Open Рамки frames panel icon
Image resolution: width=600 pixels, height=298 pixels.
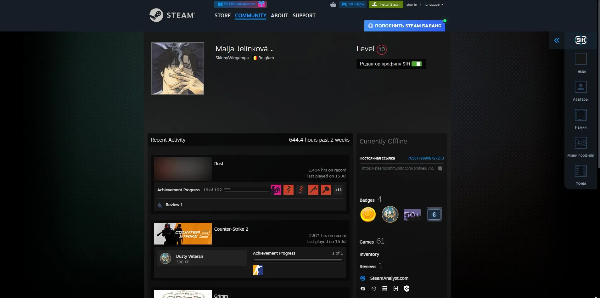[581, 115]
